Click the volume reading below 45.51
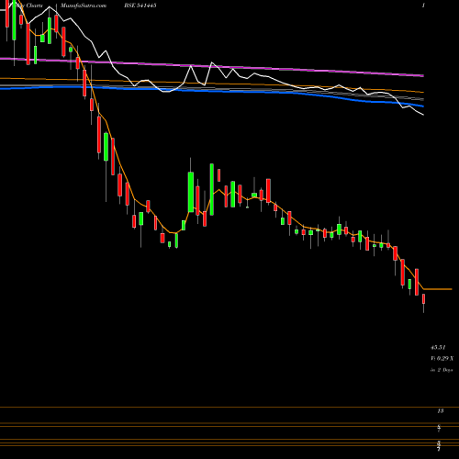 pyautogui.click(x=442, y=358)
